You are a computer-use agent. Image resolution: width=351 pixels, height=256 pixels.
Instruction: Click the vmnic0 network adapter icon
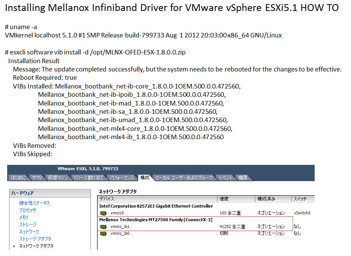tap(103, 213)
